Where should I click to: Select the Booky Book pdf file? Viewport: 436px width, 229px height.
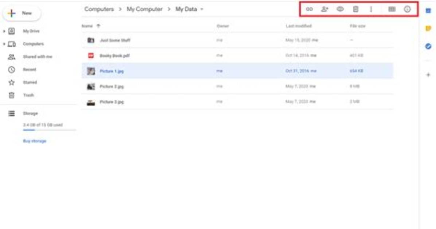point(237,56)
